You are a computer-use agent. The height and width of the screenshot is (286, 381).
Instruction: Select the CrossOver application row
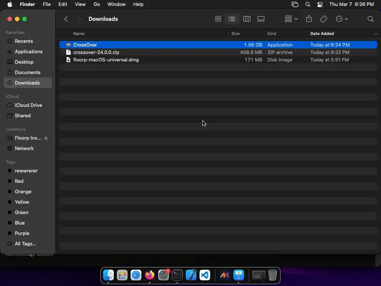[x=218, y=45]
